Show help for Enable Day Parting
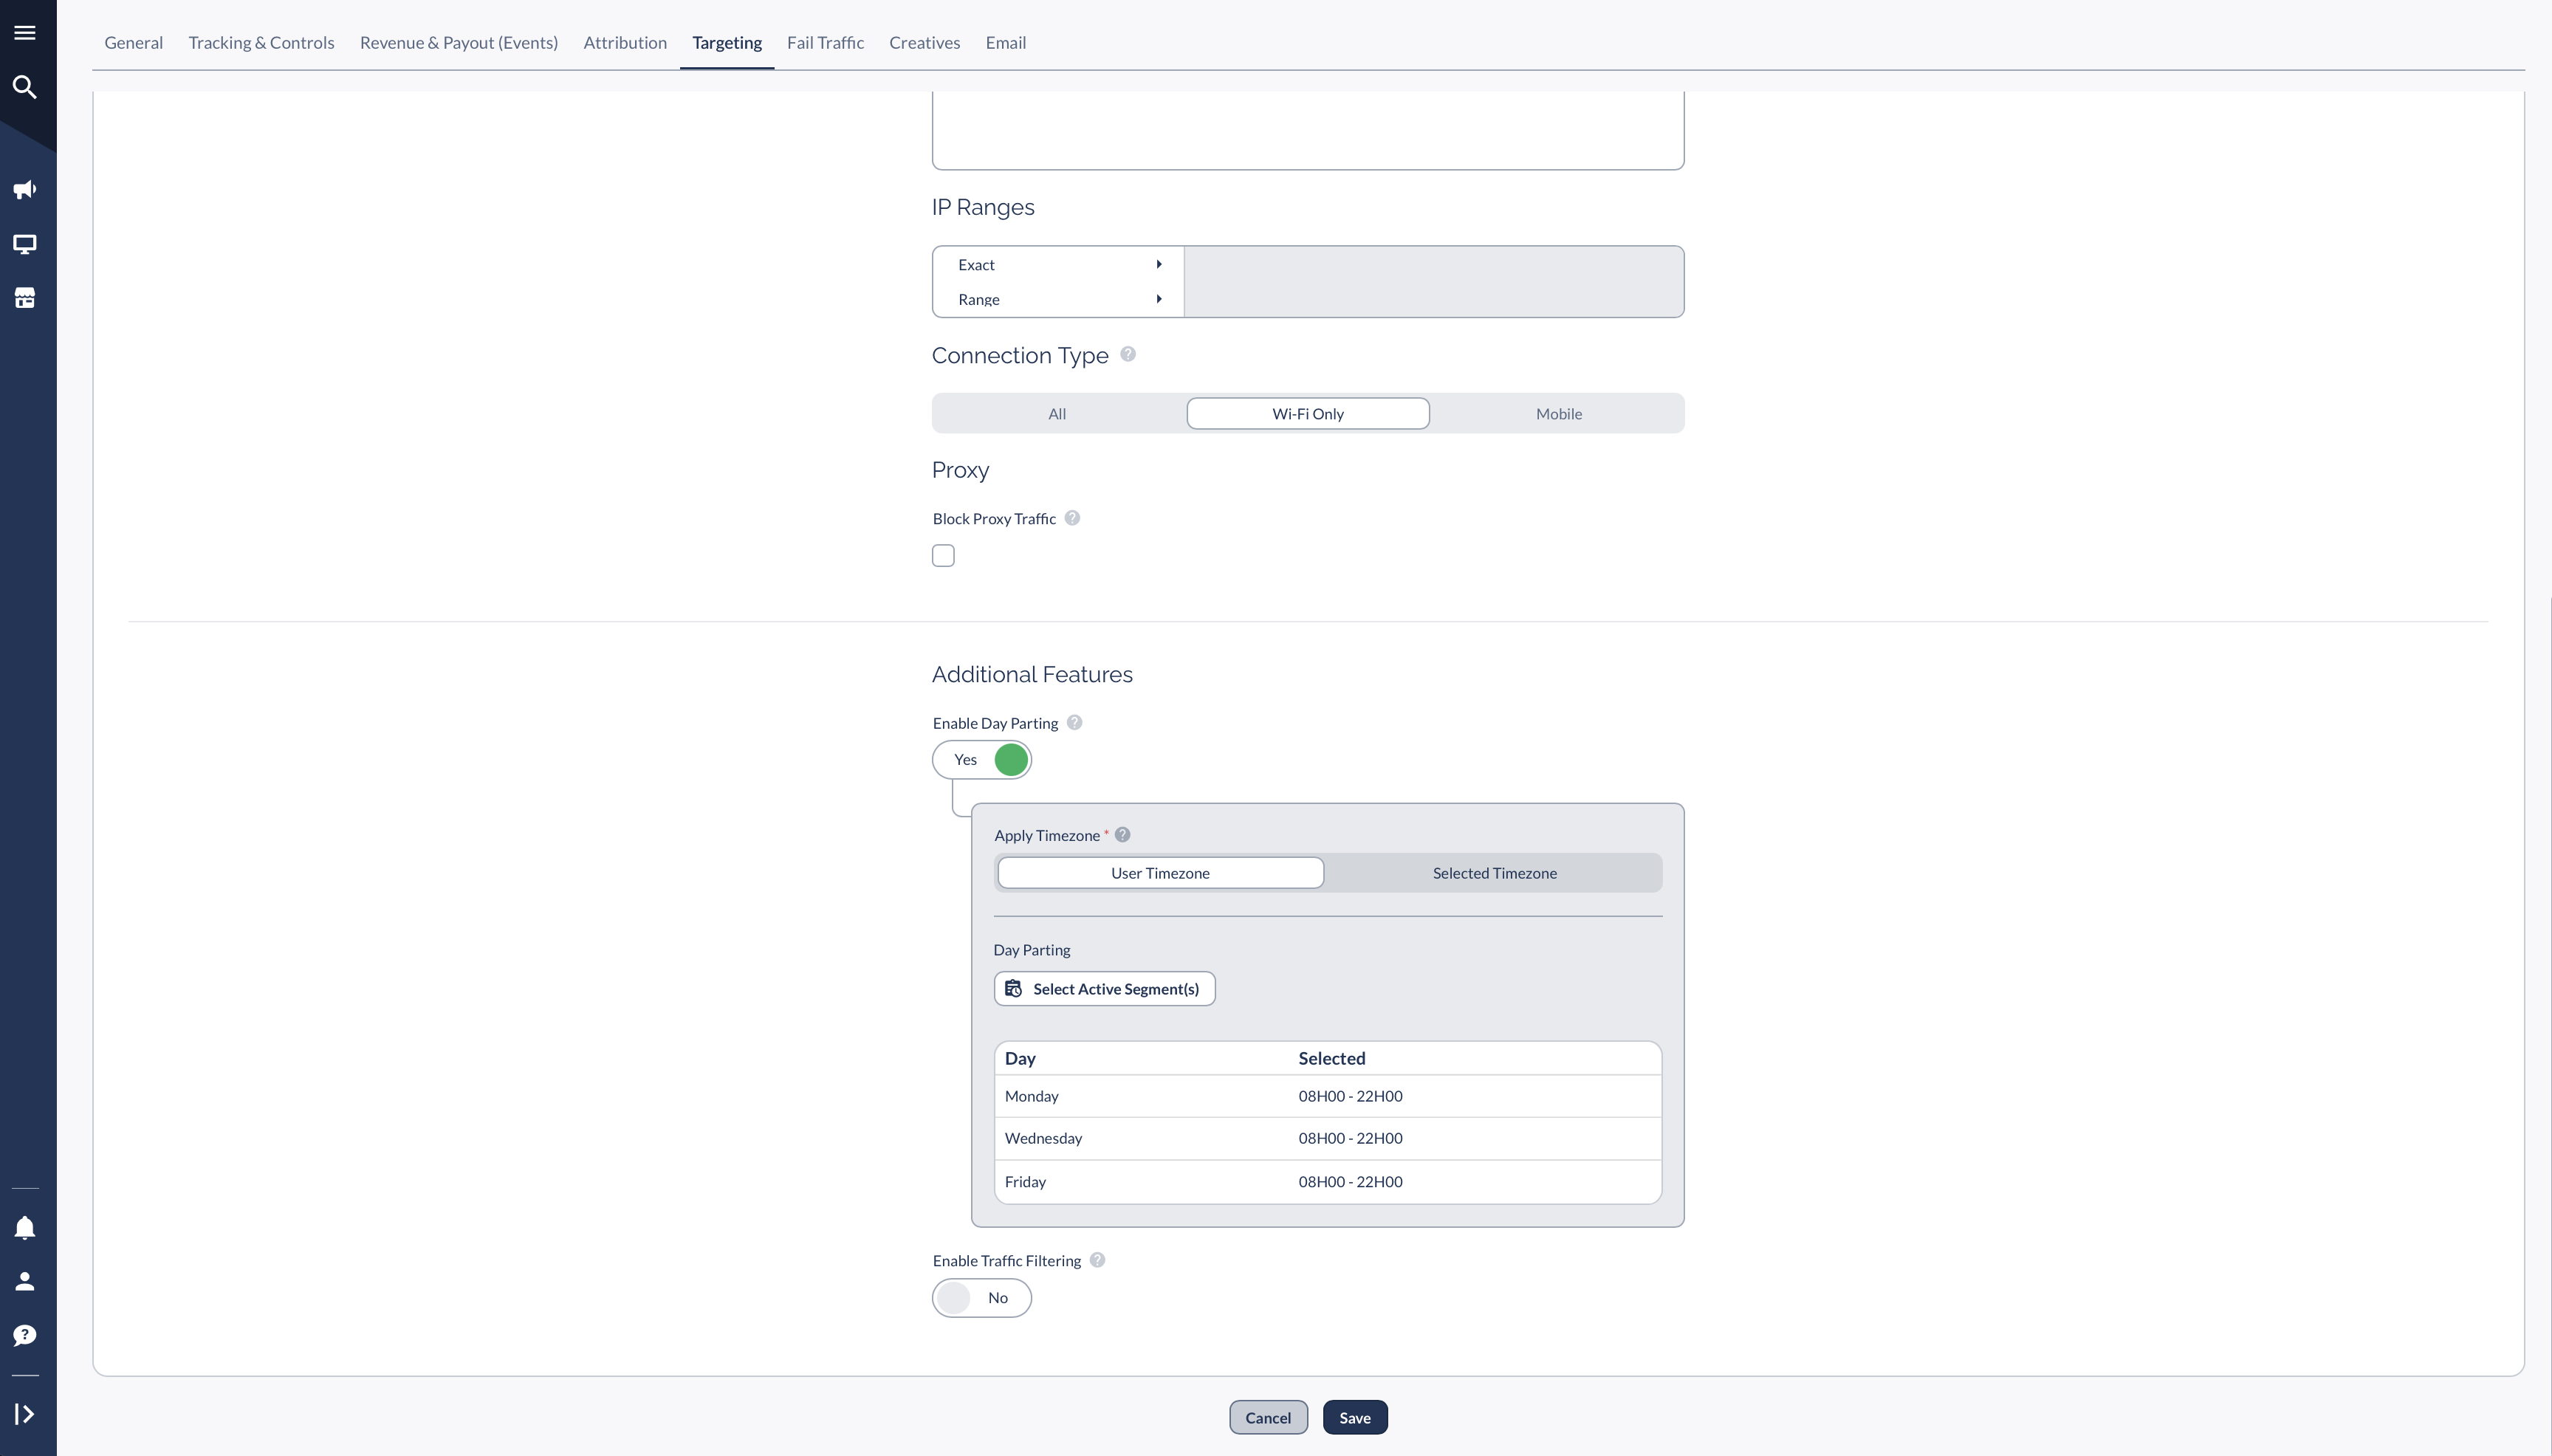 coord(1074,722)
